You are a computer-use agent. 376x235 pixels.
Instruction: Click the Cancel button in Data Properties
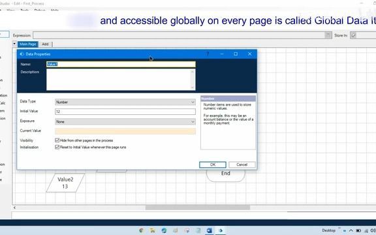point(242,164)
